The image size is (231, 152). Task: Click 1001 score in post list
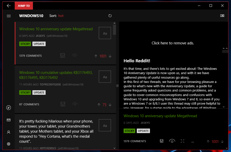coord(103,56)
